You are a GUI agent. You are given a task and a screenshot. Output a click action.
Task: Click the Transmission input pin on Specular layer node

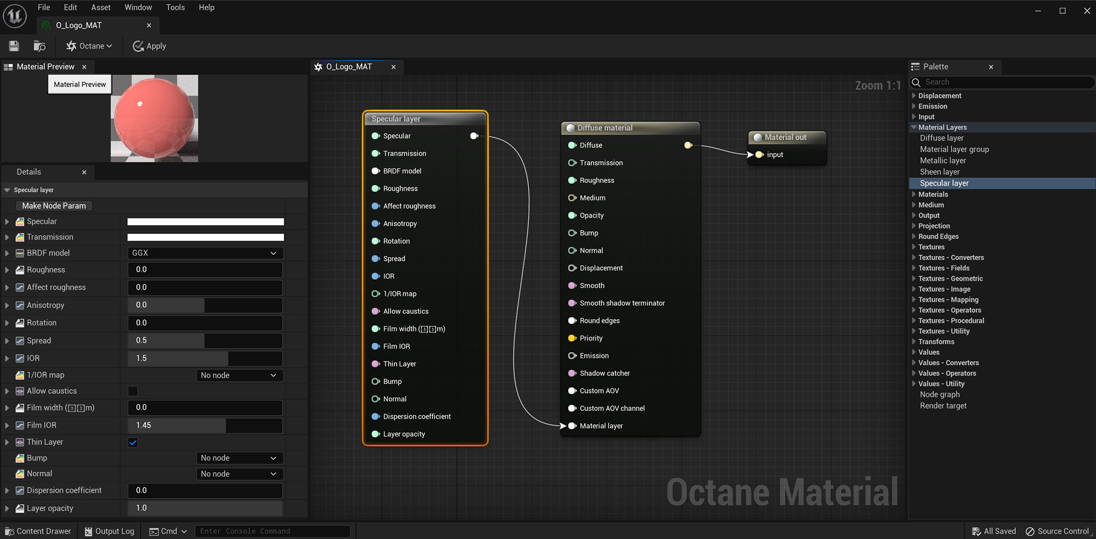pos(375,153)
